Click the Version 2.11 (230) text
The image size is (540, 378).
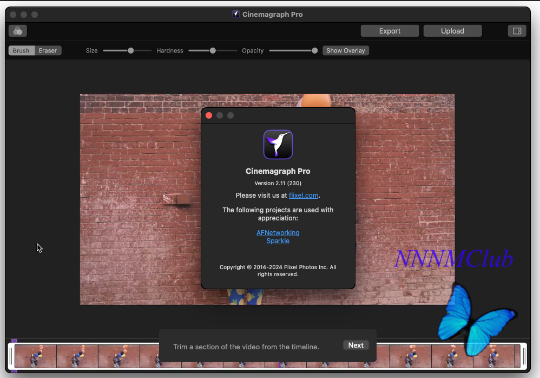click(x=278, y=184)
